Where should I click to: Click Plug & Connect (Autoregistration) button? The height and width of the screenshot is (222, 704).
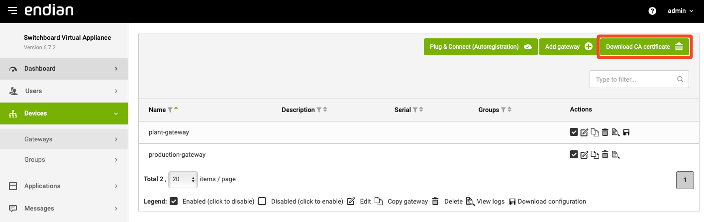pyautogui.click(x=480, y=47)
